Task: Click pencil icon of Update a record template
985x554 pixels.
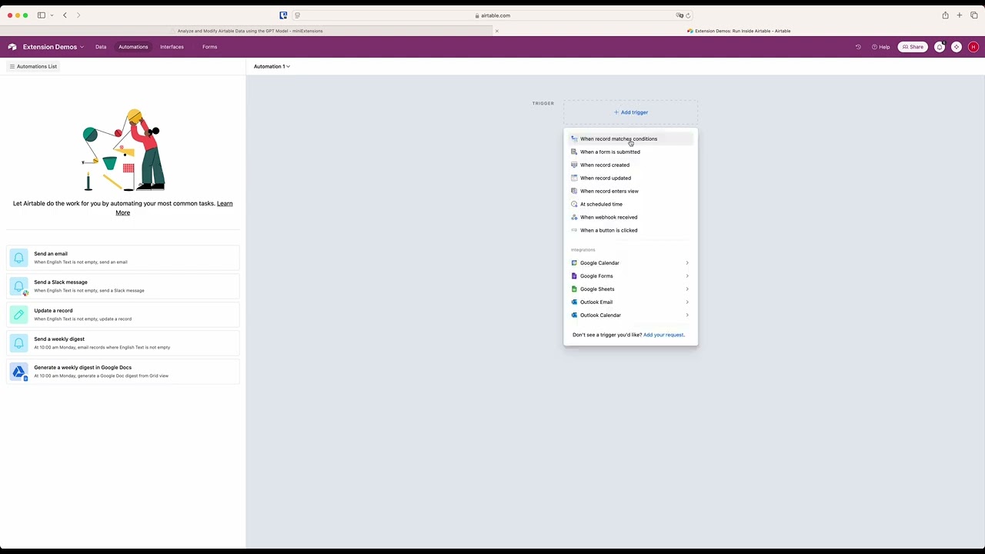Action: (18, 315)
